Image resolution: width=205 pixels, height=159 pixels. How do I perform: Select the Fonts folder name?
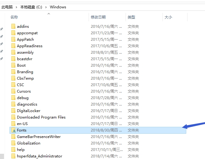(22, 130)
